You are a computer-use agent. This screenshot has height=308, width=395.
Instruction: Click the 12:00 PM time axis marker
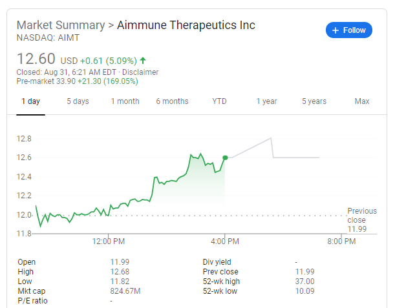click(x=109, y=241)
